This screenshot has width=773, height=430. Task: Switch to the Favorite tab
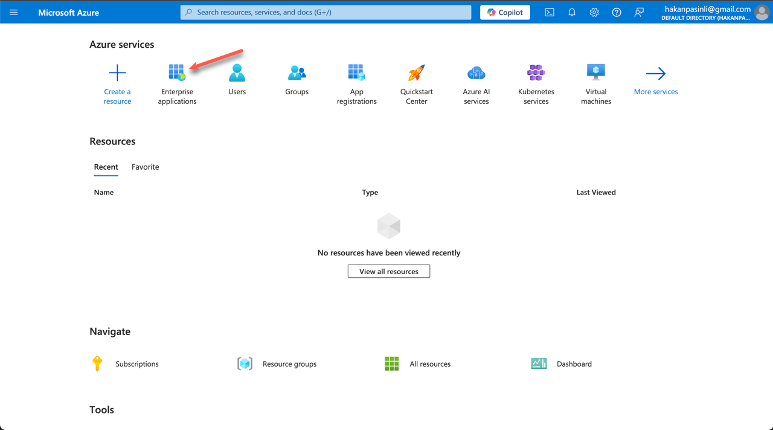[145, 167]
